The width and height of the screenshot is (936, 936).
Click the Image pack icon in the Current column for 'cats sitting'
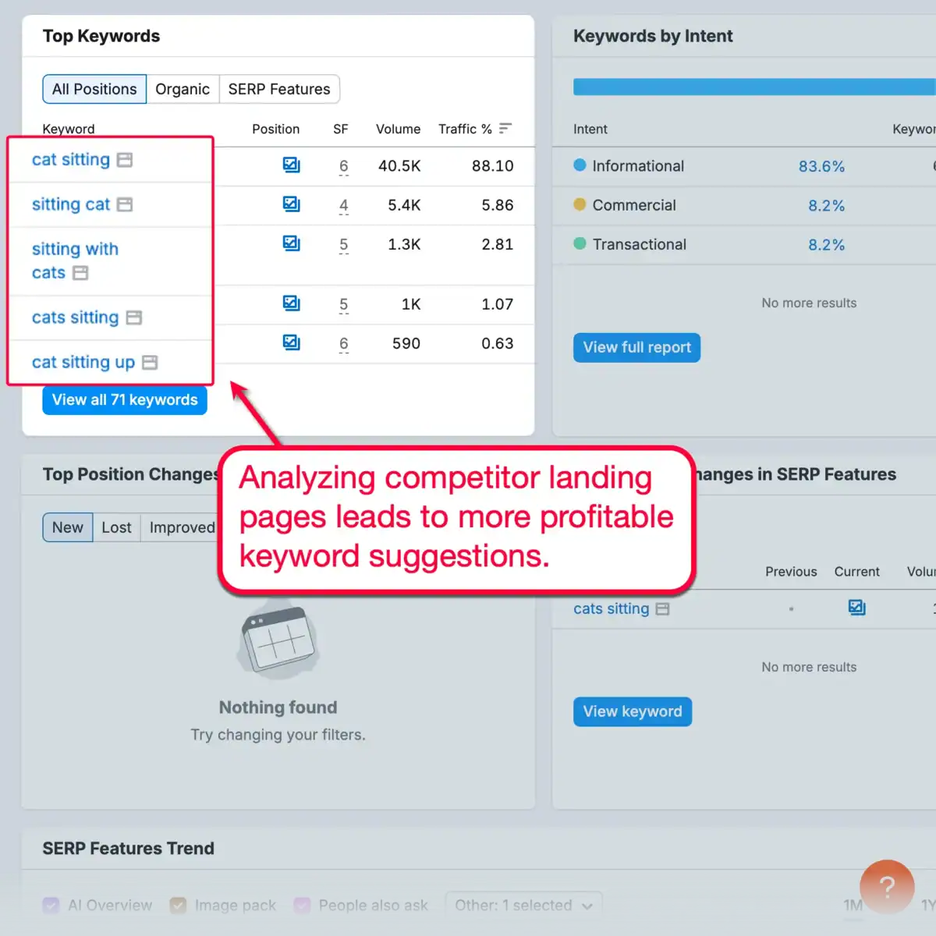(x=856, y=608)
